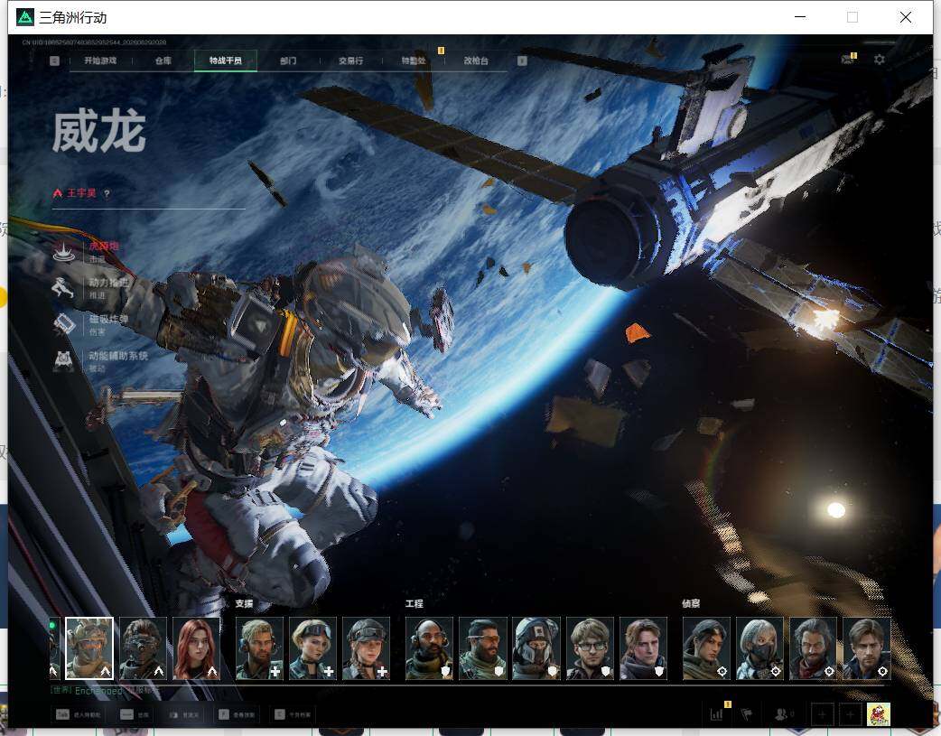Go to the 开始游戏 tab
941x736 pixels.
[x=100, y=61]
